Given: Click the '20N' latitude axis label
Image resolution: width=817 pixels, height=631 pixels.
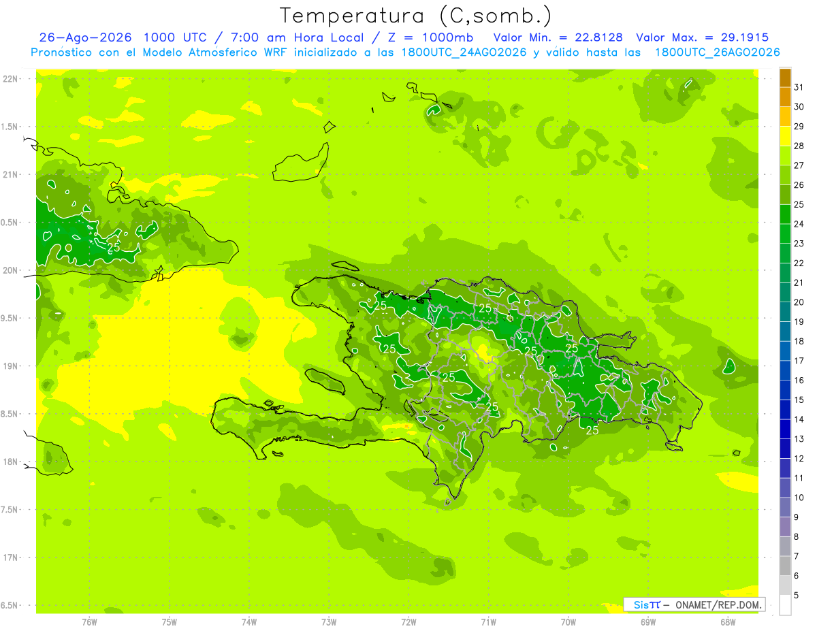Looking at the screenshot, I should (x=10, y=270).
